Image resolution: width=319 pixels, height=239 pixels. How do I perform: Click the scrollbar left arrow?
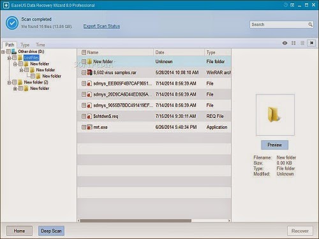(78, 221)
